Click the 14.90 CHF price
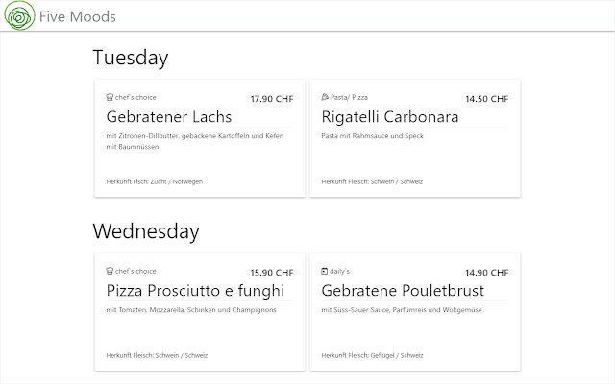The width and height of the screenshot is (615, 384). [487, 273]
